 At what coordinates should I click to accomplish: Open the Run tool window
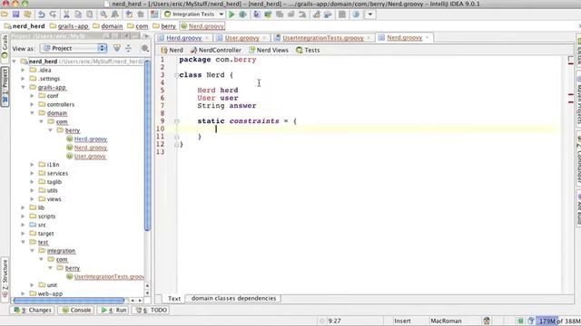(113, 310)
